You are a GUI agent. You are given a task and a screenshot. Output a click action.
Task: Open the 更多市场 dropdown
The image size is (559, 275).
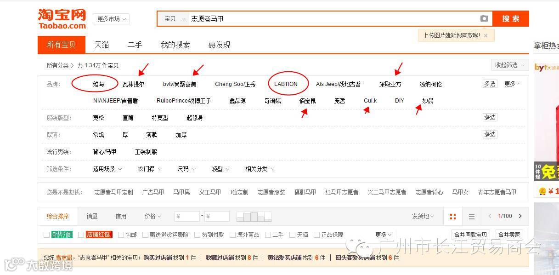point(111,19)
